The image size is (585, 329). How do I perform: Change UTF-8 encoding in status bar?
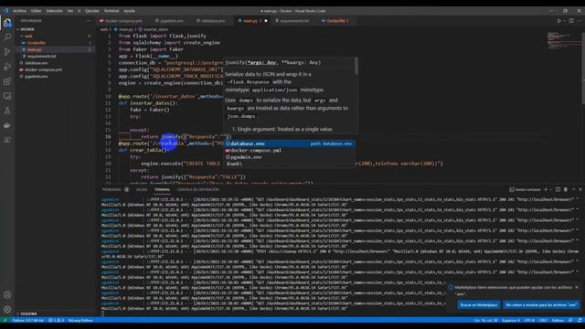tap(529, 320)
